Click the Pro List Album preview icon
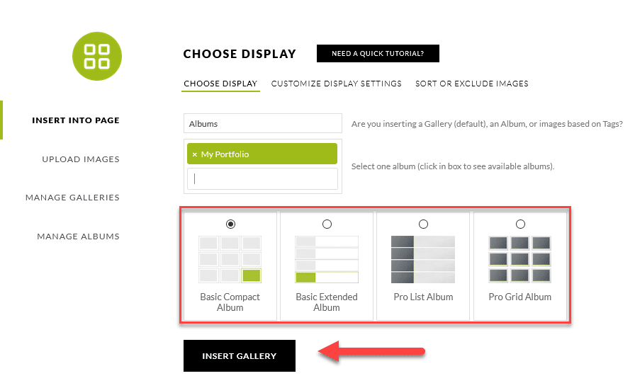635x388 pixels. [x=423, y=259]
